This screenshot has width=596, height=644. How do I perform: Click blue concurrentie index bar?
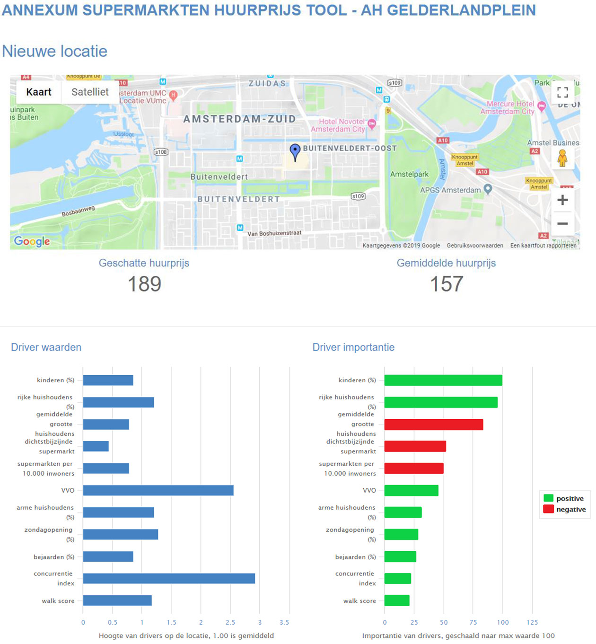coord(169,578)
